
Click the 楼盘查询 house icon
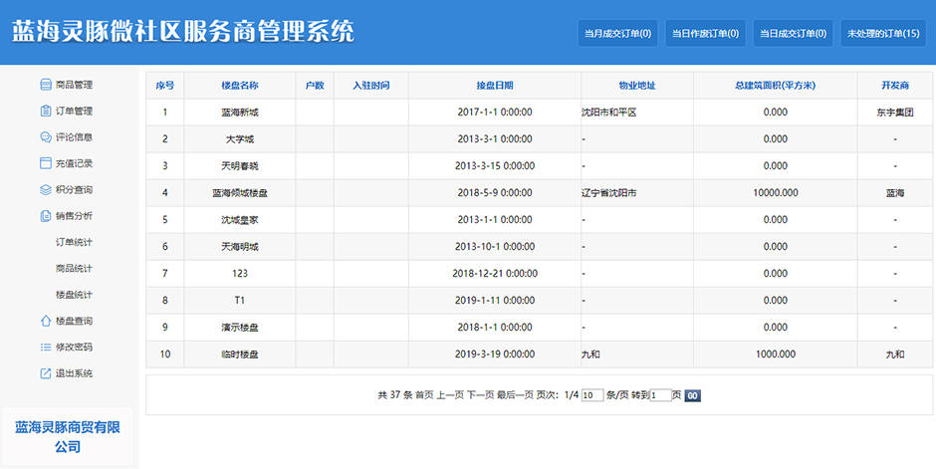46,321
